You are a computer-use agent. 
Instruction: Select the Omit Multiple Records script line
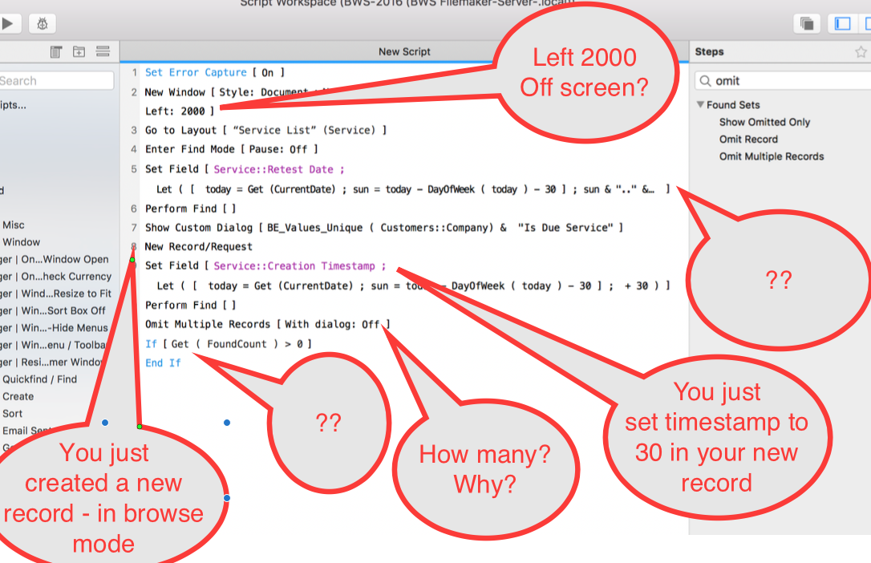[x=267, y=324]
